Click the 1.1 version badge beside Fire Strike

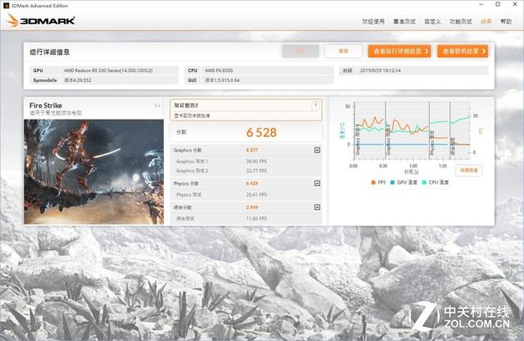point(157,105)
